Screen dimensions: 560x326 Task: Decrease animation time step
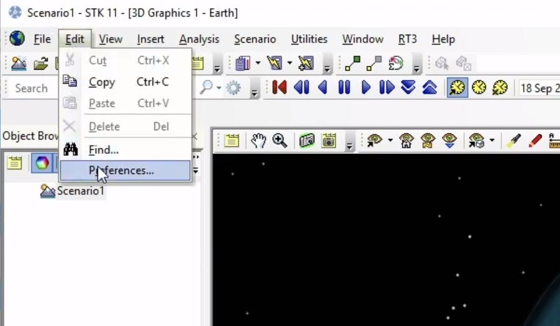coord(408,88)
